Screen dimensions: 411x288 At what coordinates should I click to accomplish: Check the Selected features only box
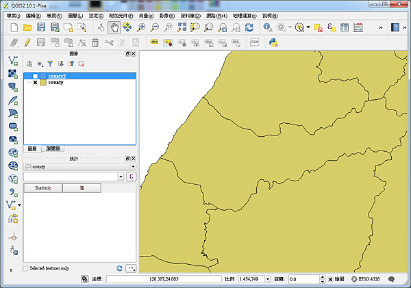click(27, 268)
